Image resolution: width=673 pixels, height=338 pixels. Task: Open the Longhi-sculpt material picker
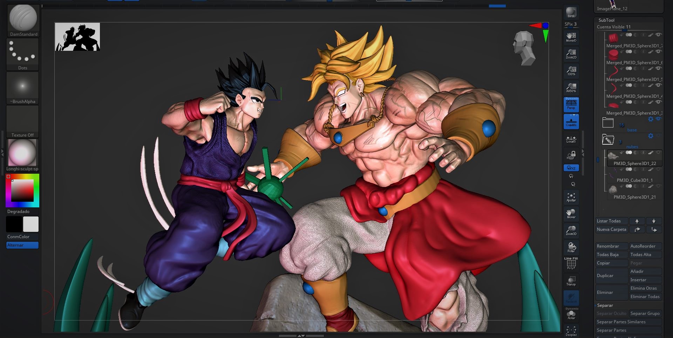point(23,155)
